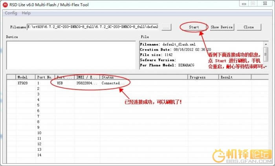This screenshot has width=275, height=166.
Task: Select the XT928 device row
Action: point(23,83)
